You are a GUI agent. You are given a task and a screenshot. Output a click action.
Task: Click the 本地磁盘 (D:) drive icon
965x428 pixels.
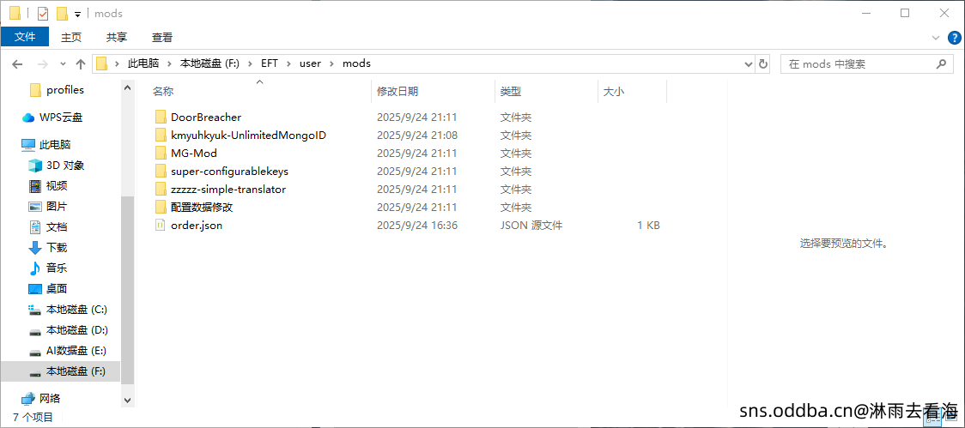pos(35,331)
